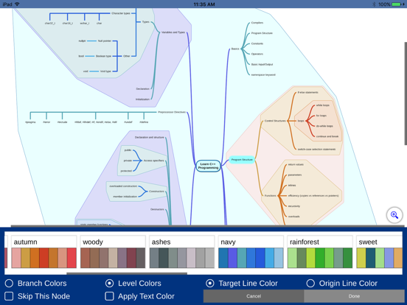Viewport: 407px width, 305px height.
Task: Select the Character types node
Action: tap(121, 13)
